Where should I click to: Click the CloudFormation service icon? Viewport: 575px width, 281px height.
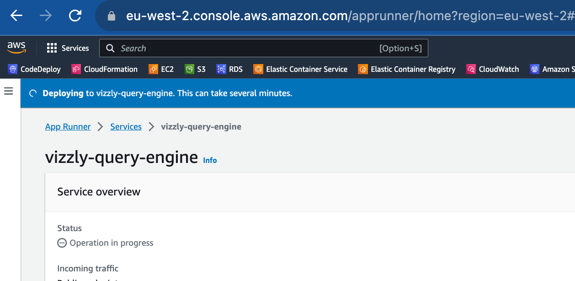pyautogui.click(x=76, y=69)
